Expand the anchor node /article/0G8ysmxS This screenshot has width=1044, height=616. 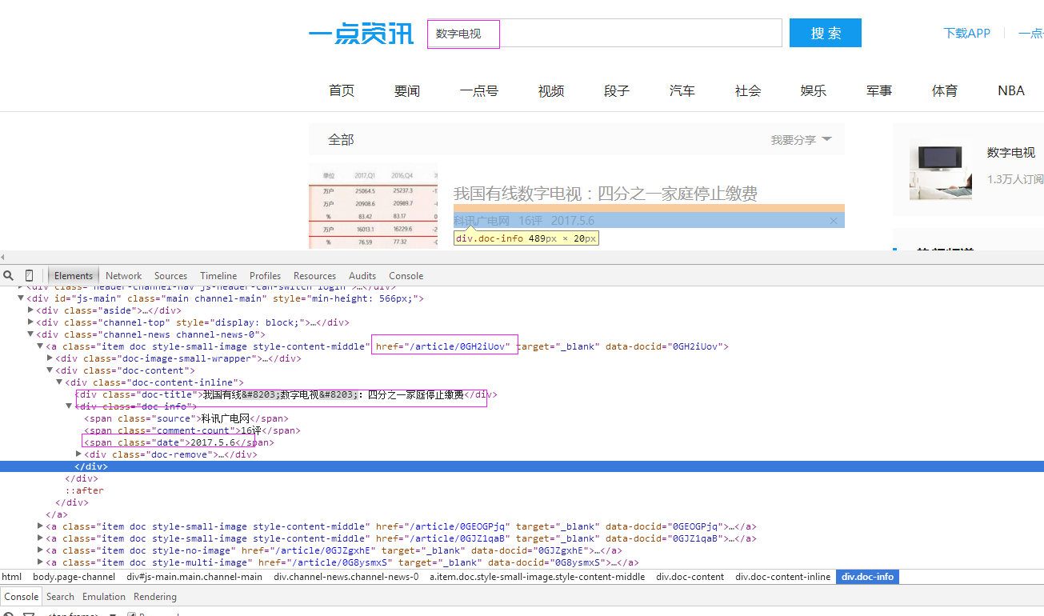click(x=41, y=562)
